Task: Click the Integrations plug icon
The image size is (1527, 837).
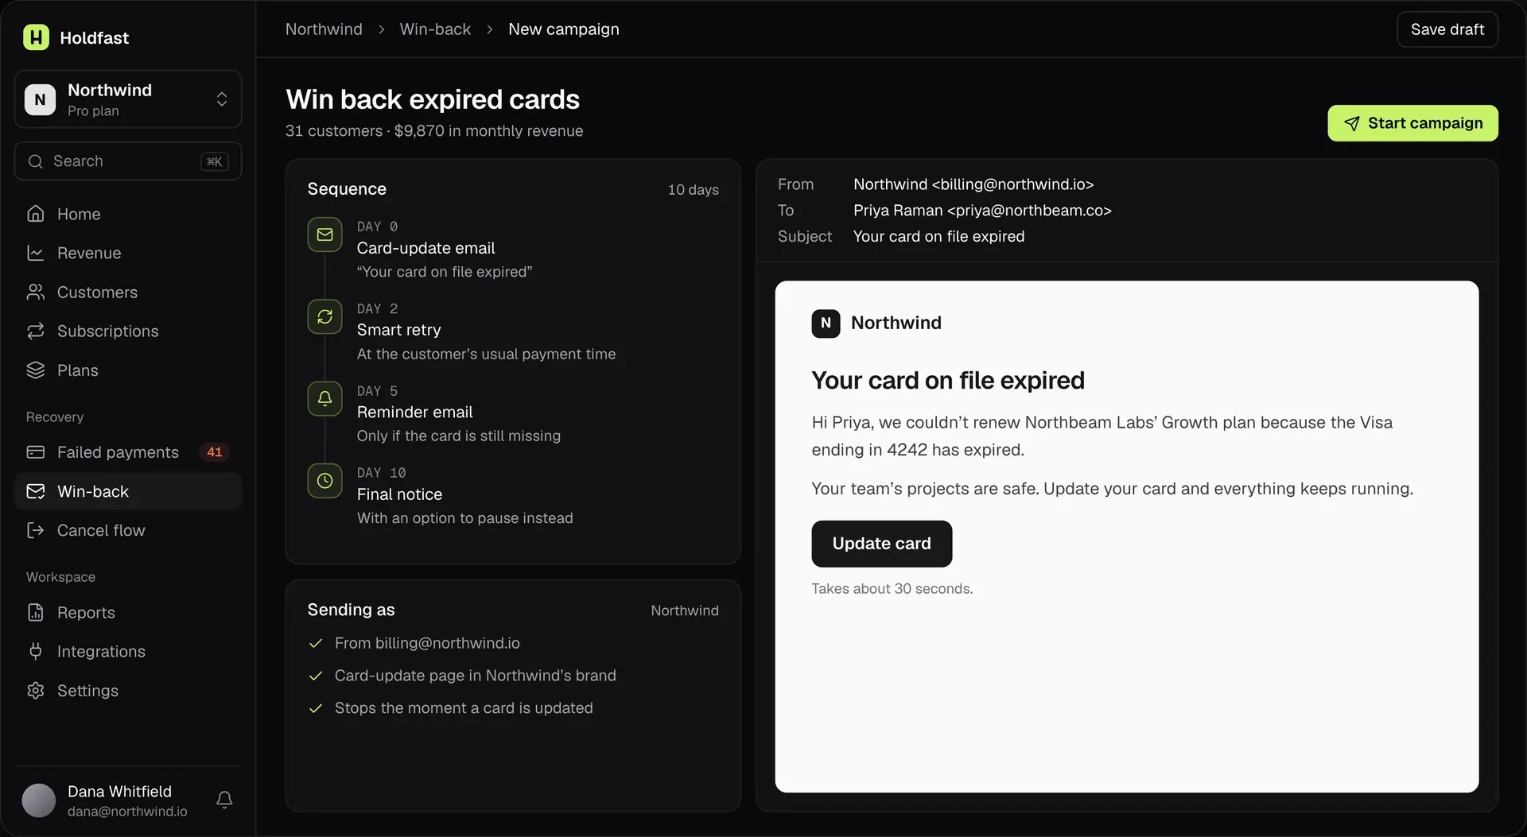Action: (x=36, y=652)
